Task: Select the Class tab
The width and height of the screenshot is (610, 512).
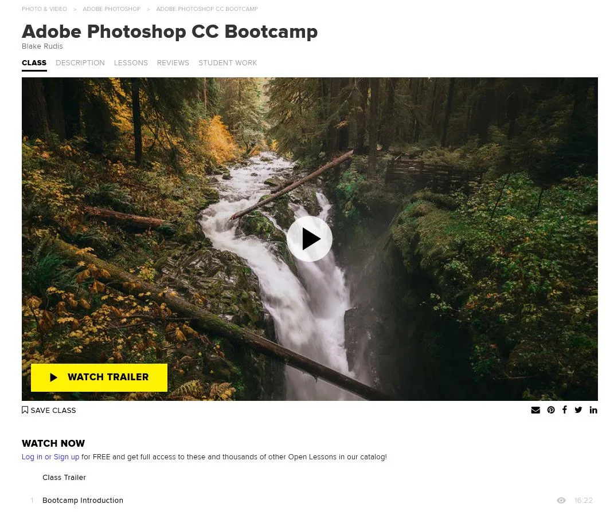Action: tap(34, 63)
